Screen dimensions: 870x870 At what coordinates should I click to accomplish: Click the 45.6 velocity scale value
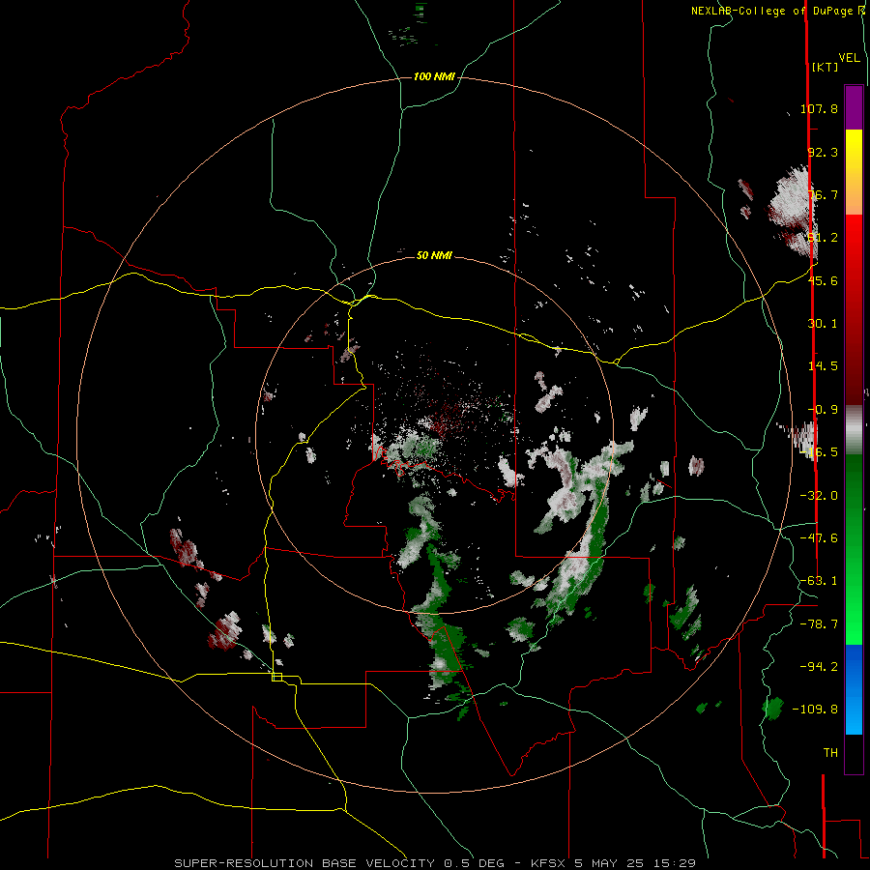tap(823, 280)
